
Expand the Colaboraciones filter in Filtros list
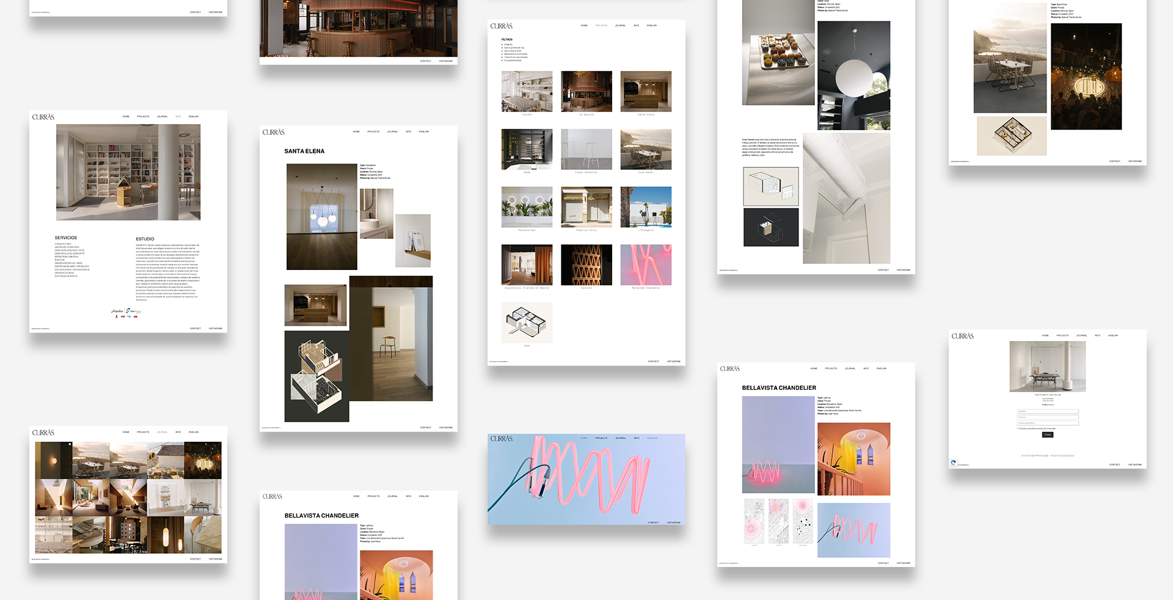tap(502, 60)
